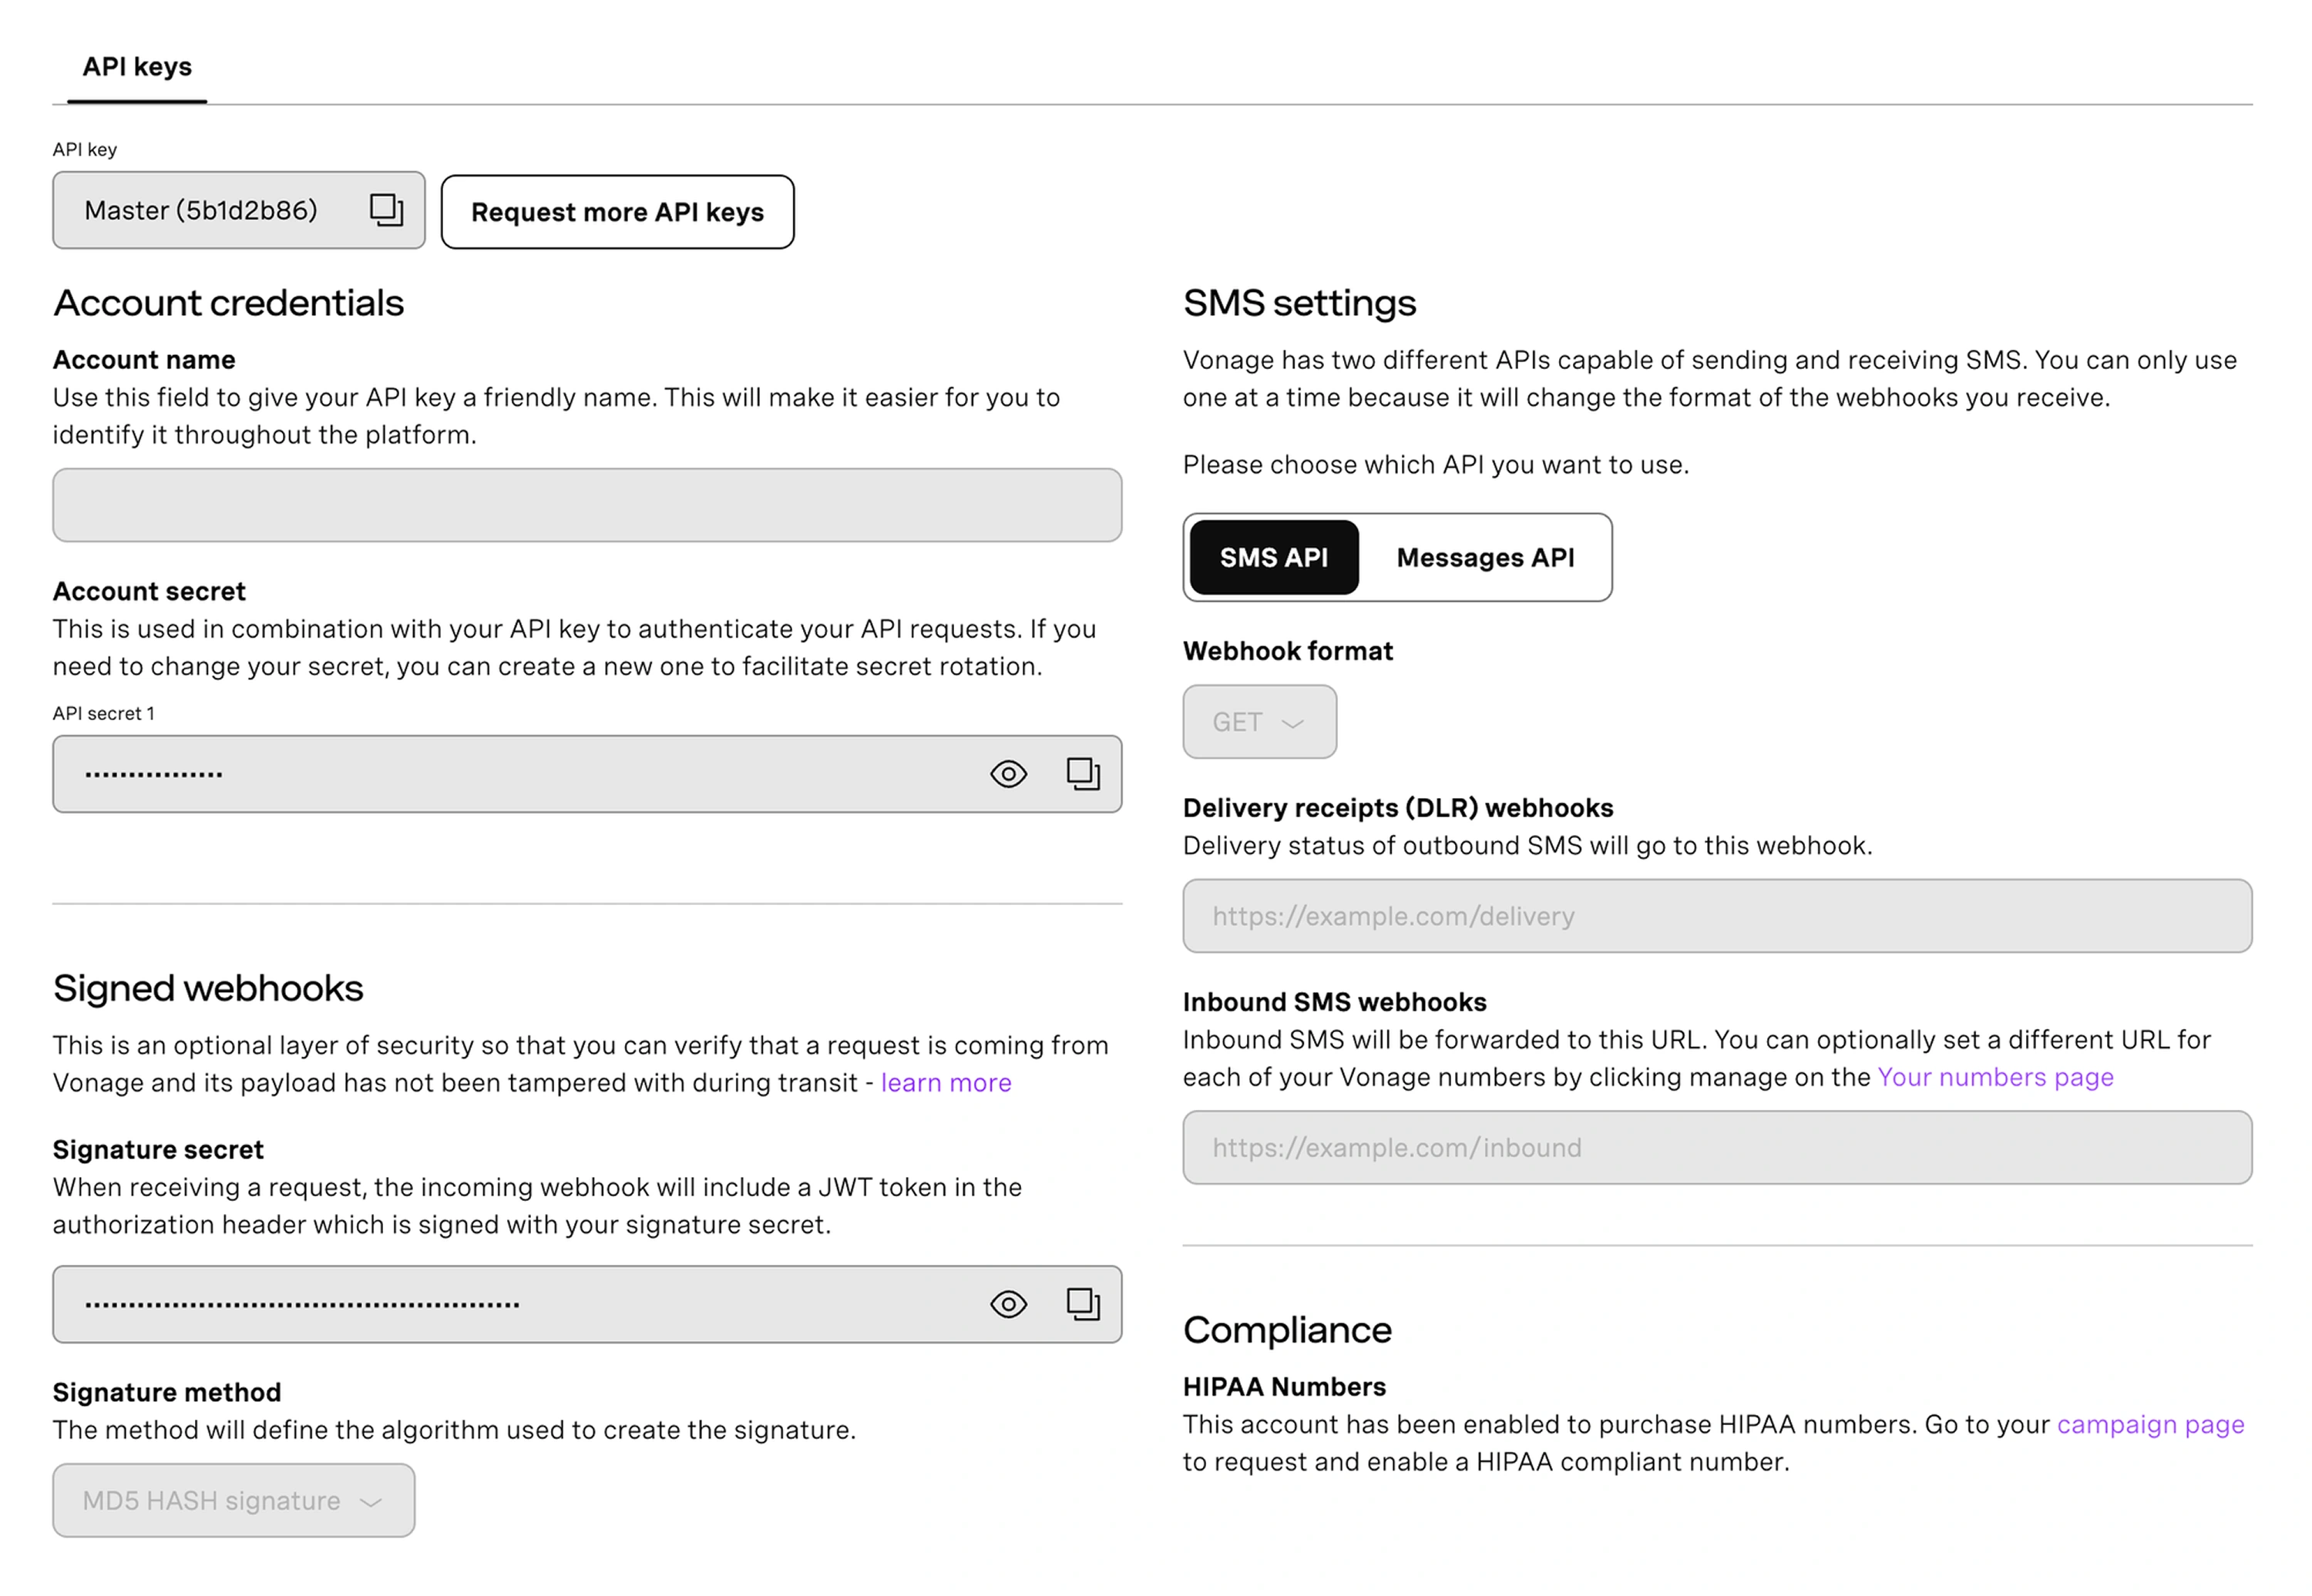Click Request more API keys button
The width and height of the screenshot is (2312, 1596).
click(x=617, y=212)
